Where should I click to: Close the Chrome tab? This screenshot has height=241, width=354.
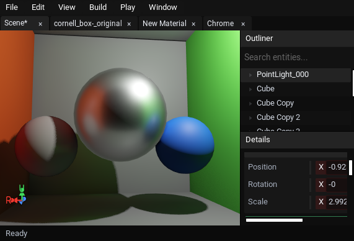[x=243, y=24]
